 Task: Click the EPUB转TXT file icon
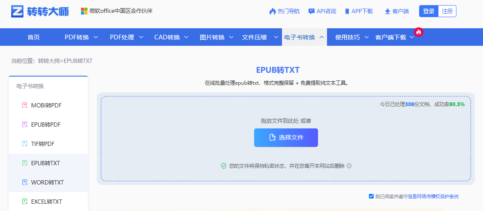click(x=25, y=163)
